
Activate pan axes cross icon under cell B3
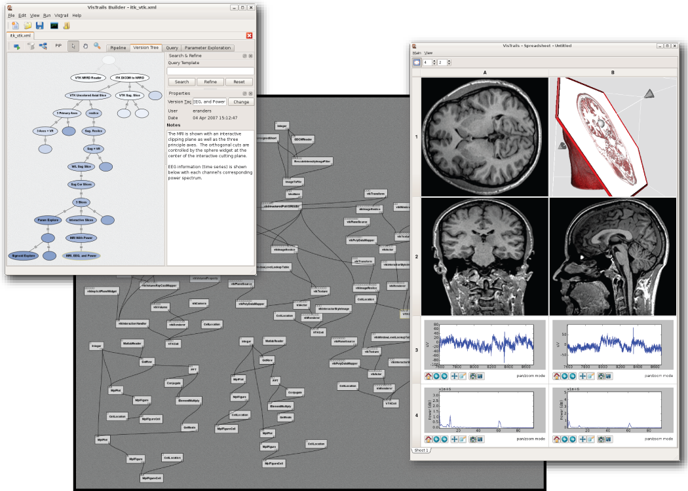pyautogui.click(x=583, y=376)
